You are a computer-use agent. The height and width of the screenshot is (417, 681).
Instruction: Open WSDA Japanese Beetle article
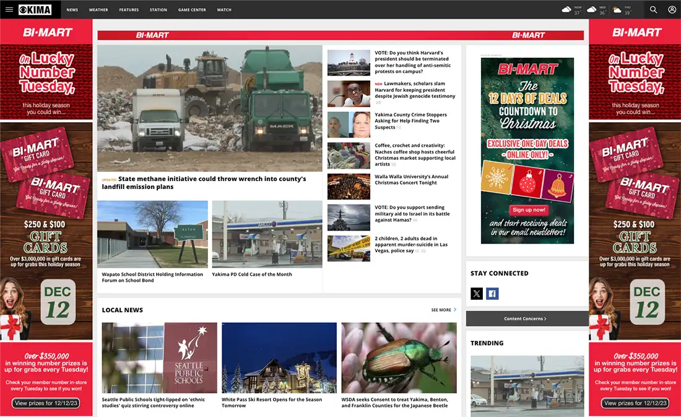coord(395,402)
